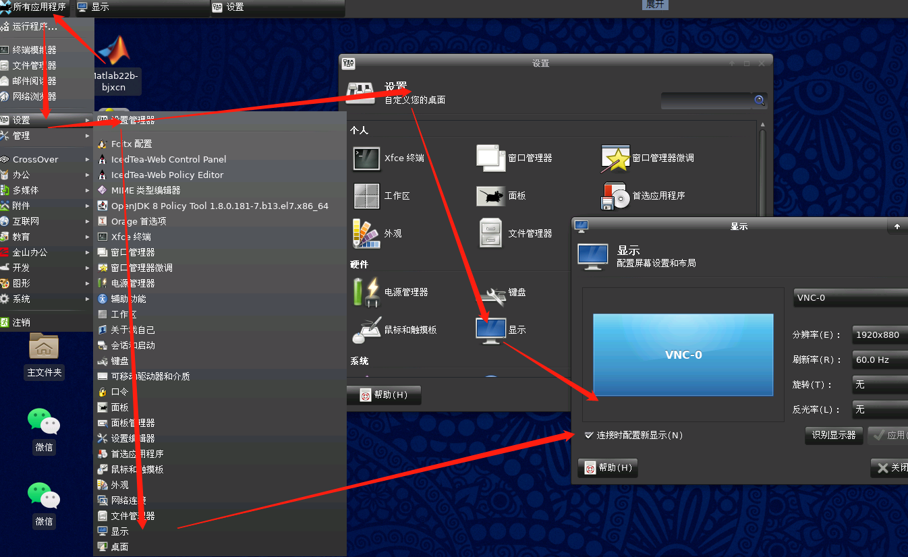Switch to 显示 taskbar window button
The width and height of the screenshot is (908, 557).
point(142,7)
